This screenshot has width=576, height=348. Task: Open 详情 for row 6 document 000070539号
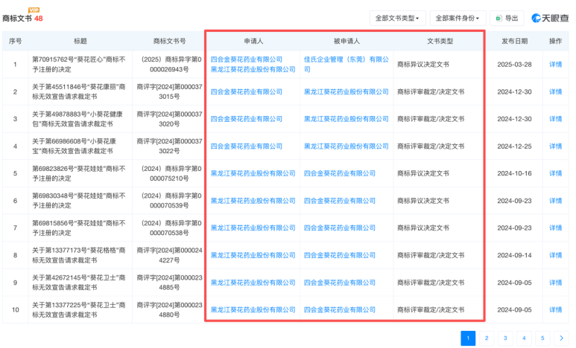[555, 201]
